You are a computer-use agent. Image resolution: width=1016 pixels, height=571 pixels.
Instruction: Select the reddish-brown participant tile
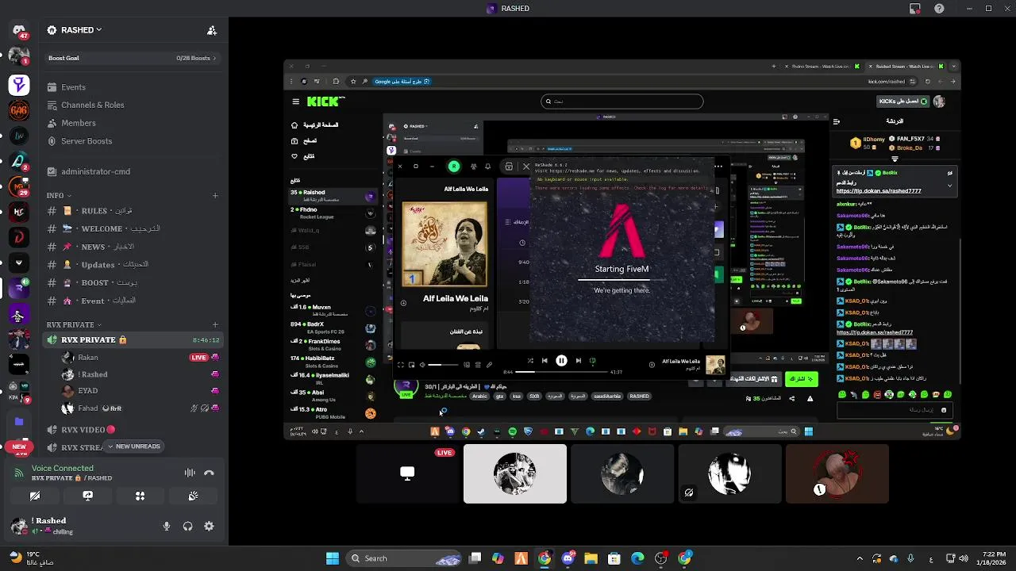[x=837, y=473]
